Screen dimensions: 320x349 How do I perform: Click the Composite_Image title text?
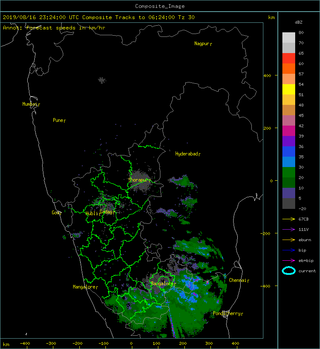[160, 6]
